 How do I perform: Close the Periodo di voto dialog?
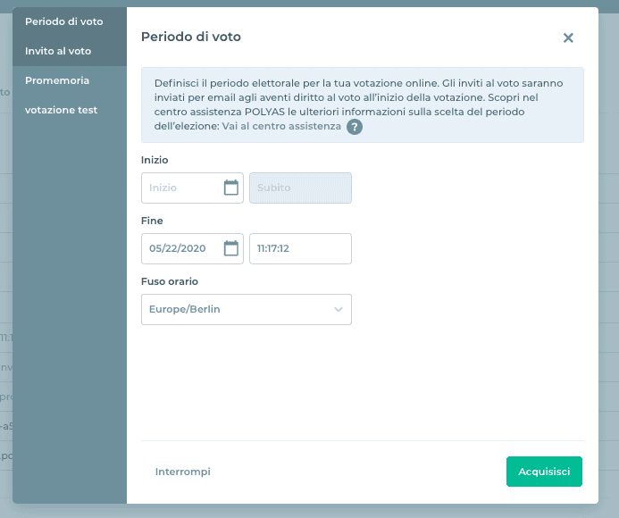click(568, 38)
